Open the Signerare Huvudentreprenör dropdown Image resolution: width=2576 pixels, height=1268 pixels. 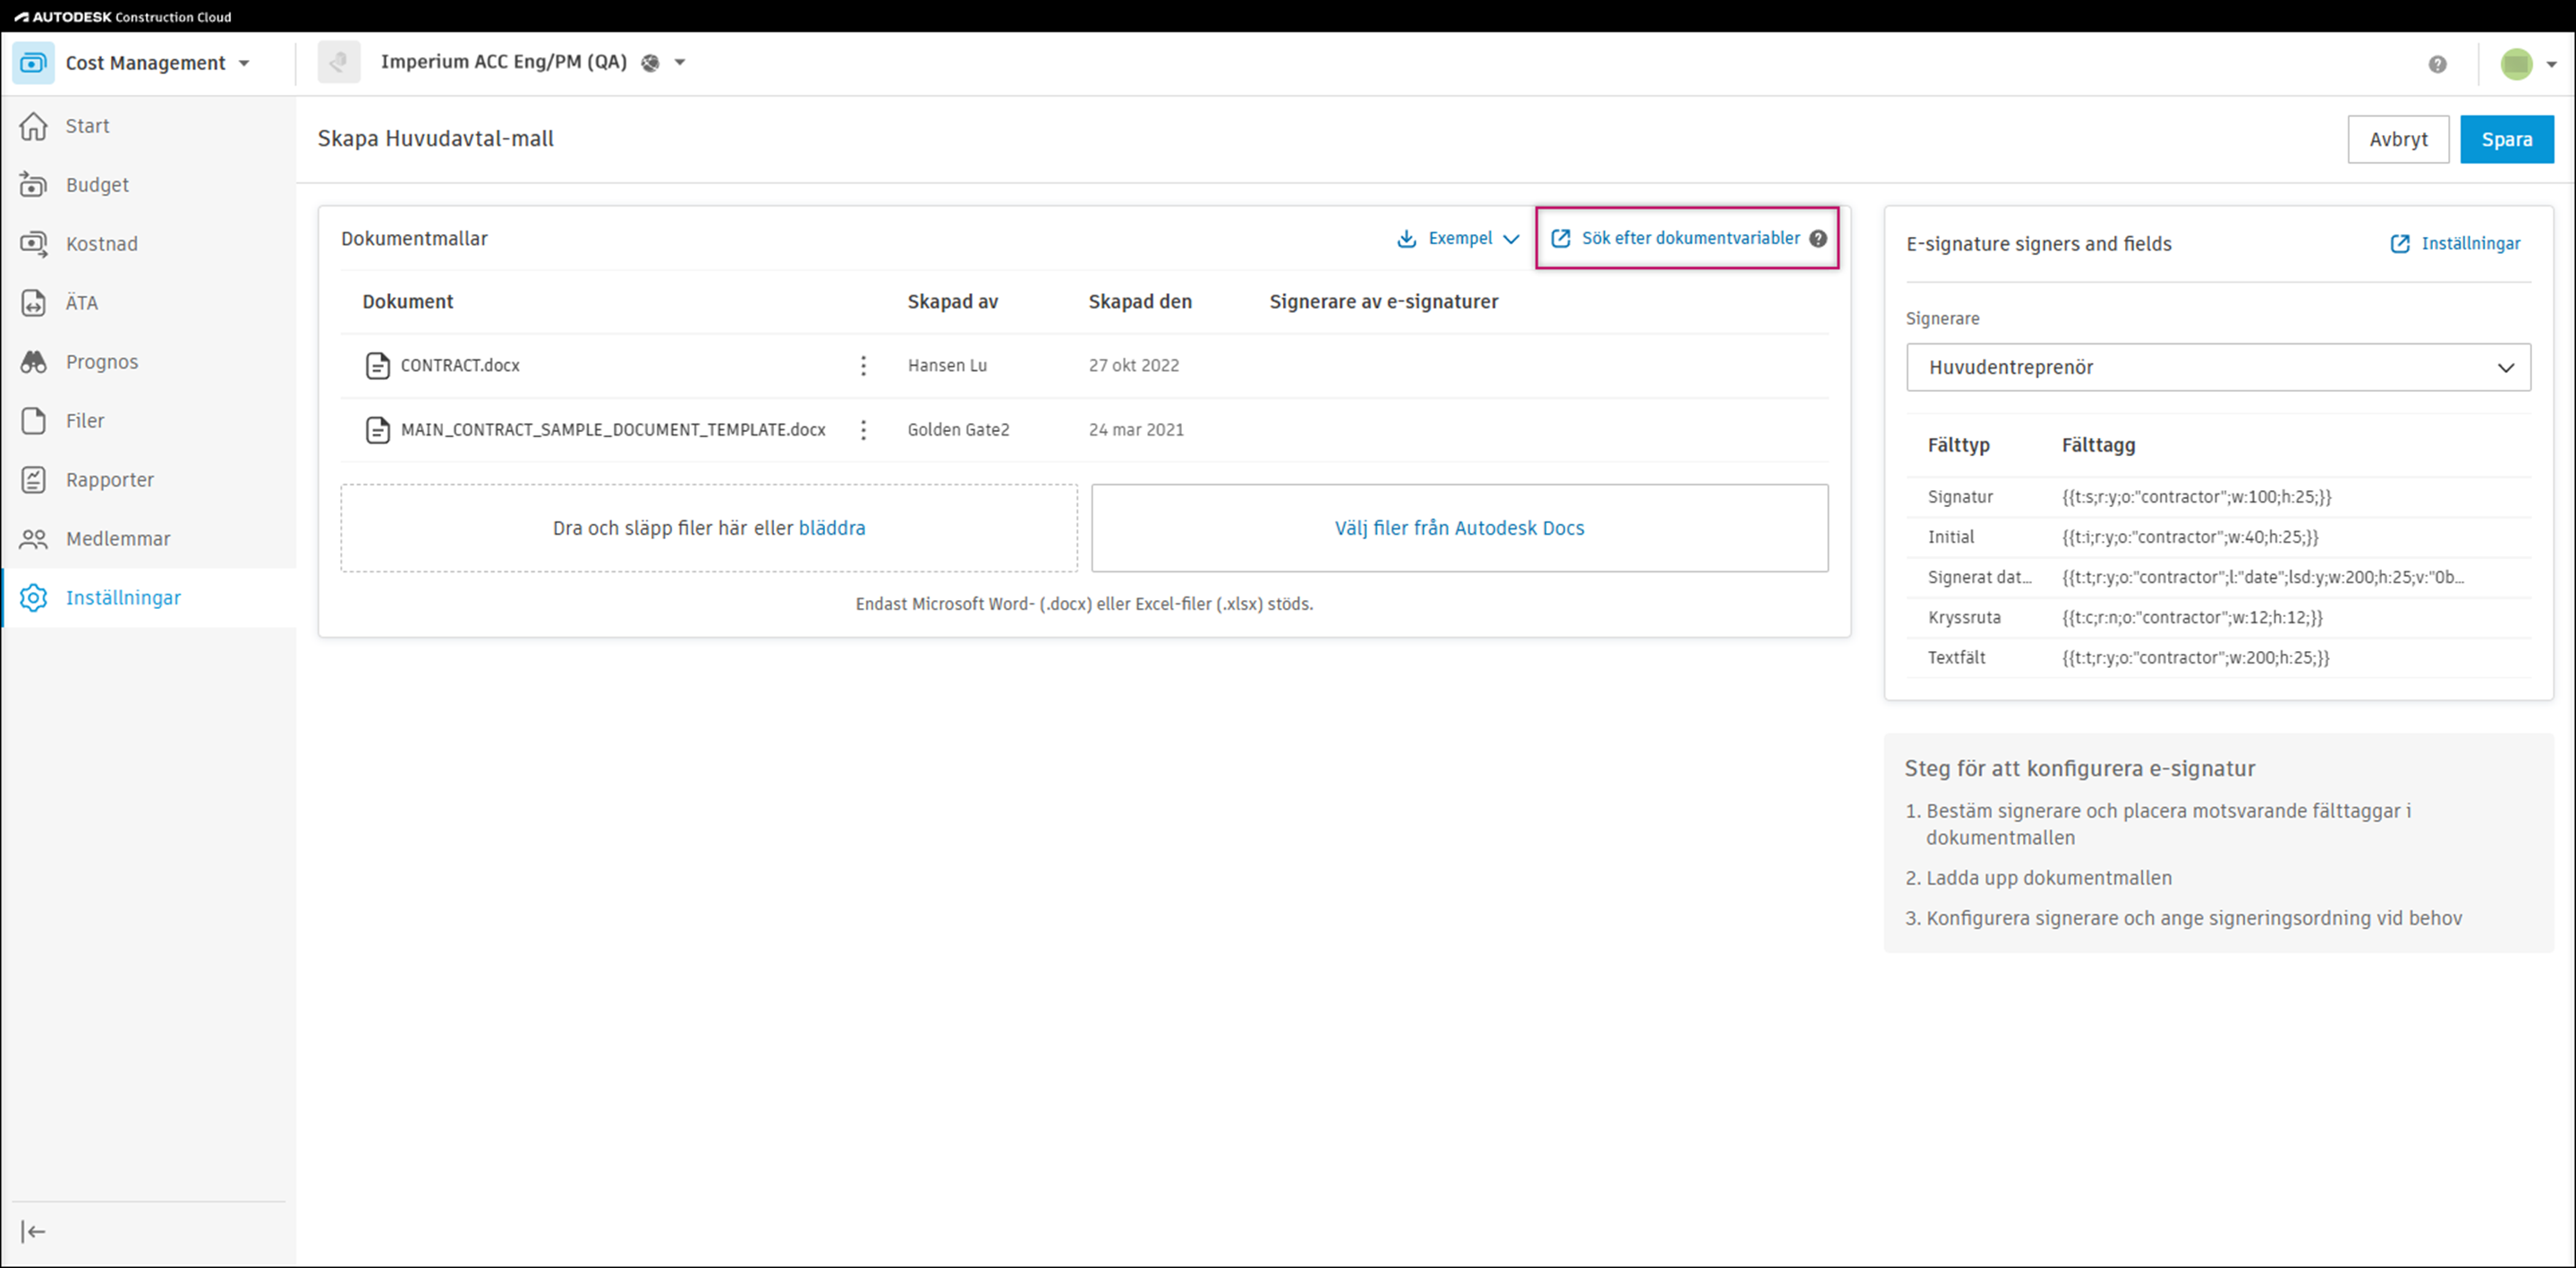2217,368
